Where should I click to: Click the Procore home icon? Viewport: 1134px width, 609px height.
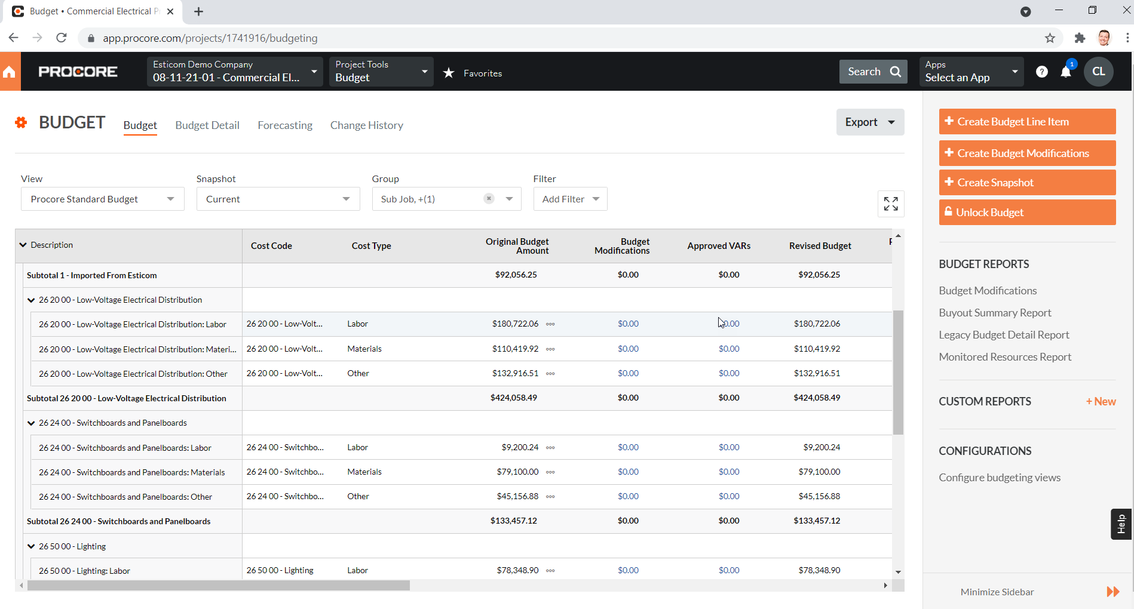coord(10,72)
